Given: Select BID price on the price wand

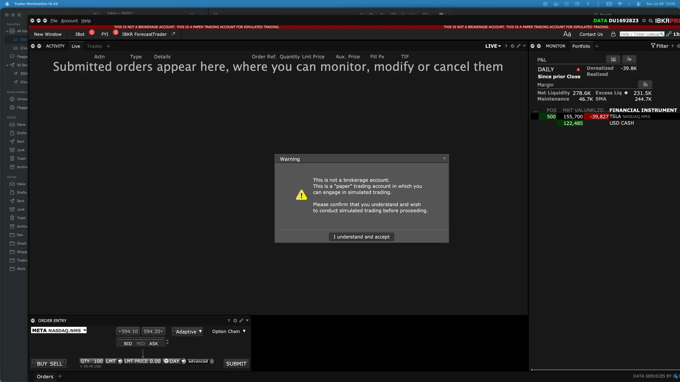Looking at the screenshot, I should click(x=128, y=343).
